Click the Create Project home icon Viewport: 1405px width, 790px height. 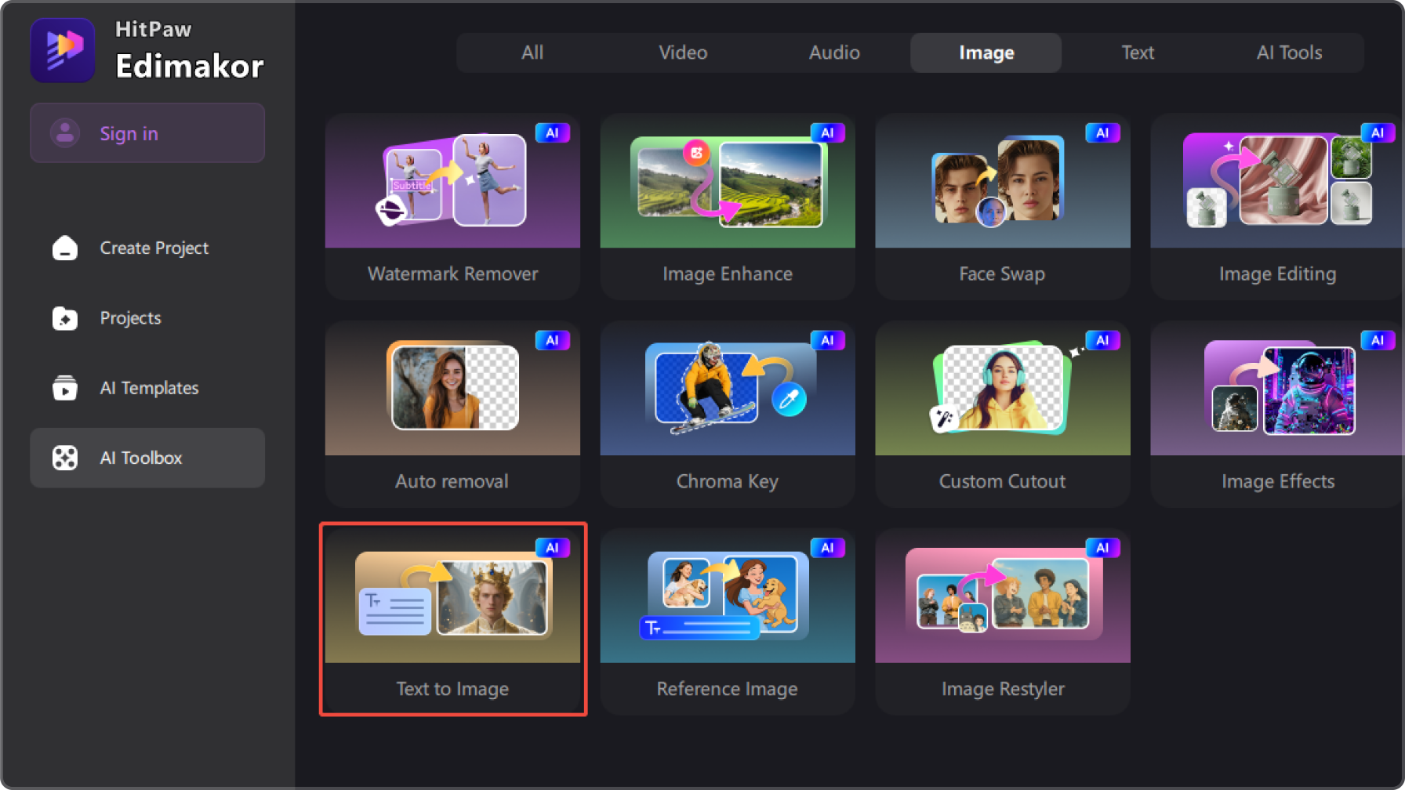(x=65, y=248)
